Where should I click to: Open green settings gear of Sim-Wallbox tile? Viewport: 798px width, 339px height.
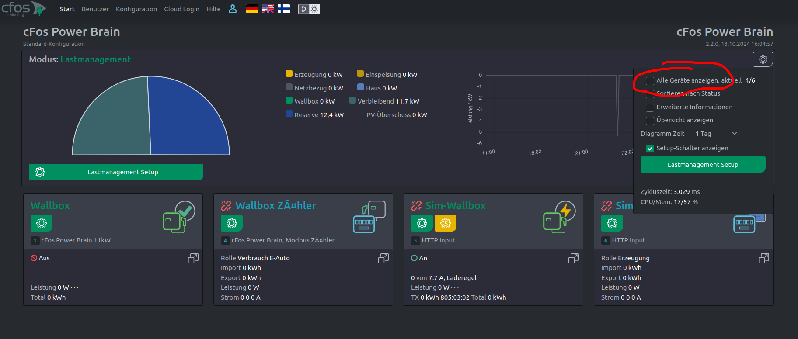click(422, 223)
